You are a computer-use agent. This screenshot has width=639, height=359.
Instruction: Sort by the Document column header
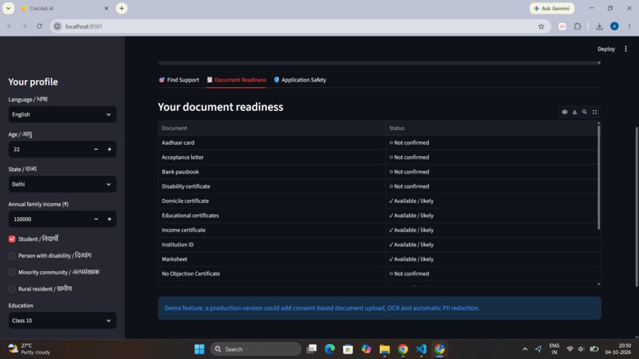point(272,128)
